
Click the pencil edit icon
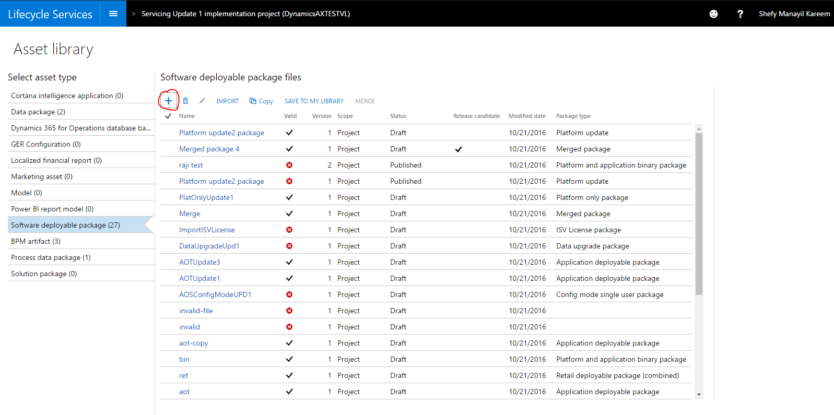point(202,101)
